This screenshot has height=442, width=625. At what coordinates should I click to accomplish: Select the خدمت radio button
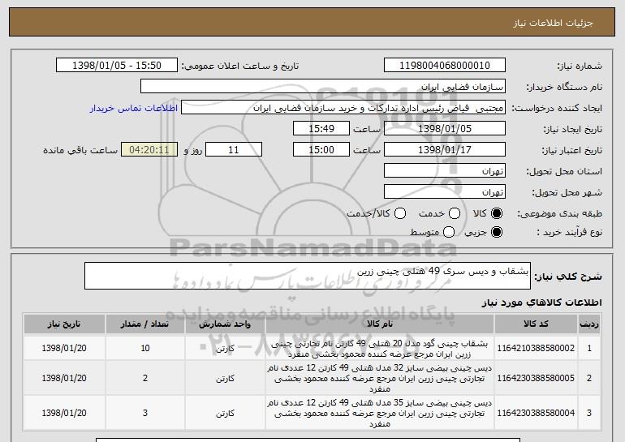click(x=455, y=213)
